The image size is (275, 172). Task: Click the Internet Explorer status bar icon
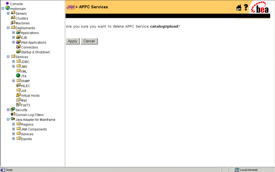2,170
